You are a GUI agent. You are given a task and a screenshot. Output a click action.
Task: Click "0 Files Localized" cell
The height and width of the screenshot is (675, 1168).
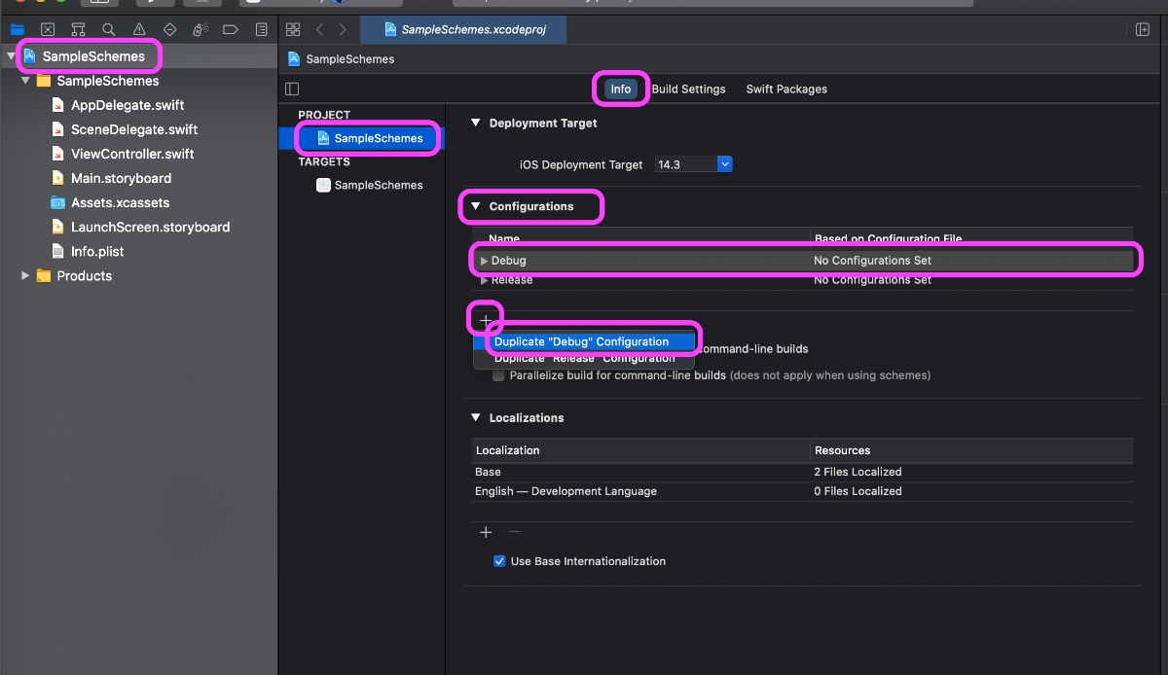[858, 491]
